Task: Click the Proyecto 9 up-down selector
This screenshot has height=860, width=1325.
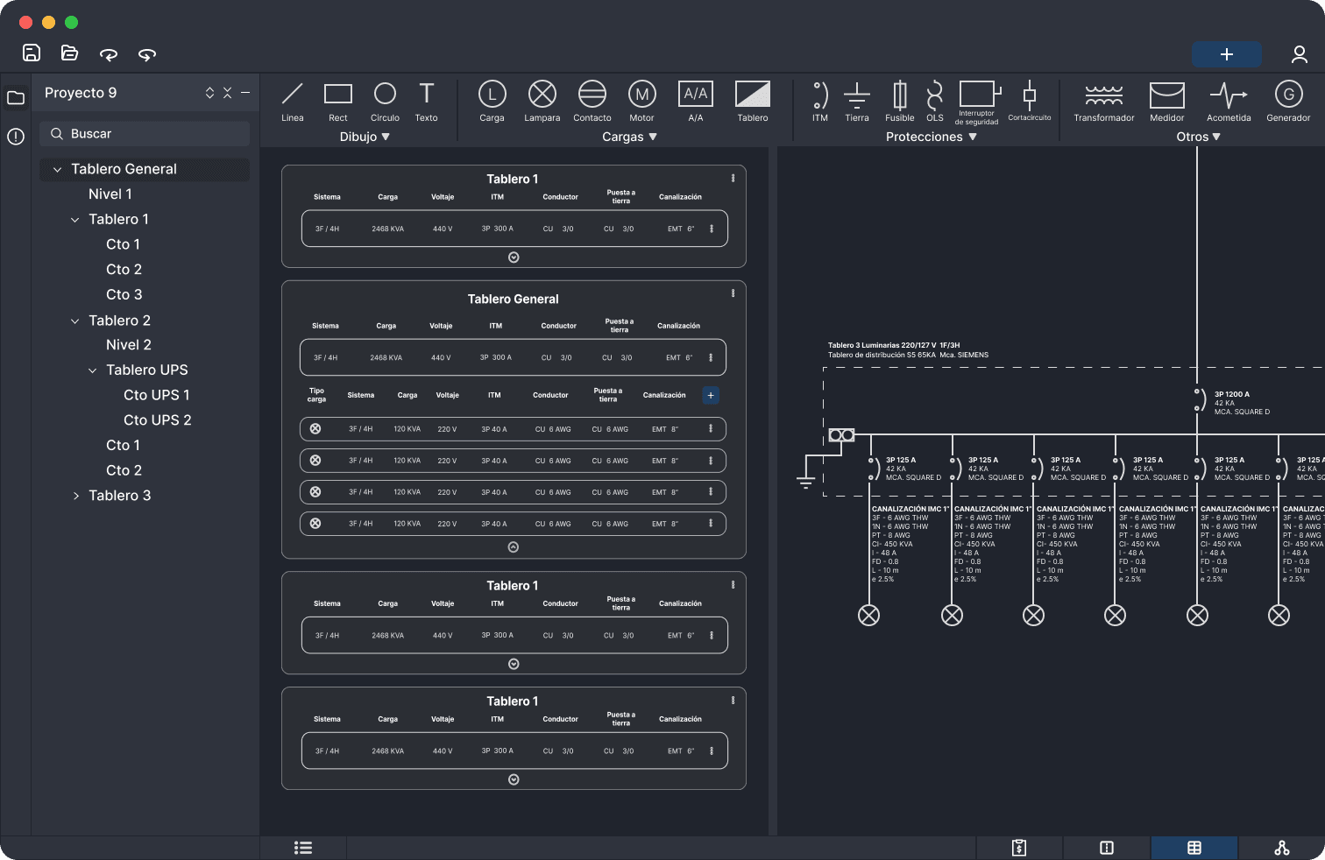Action: 209,93
